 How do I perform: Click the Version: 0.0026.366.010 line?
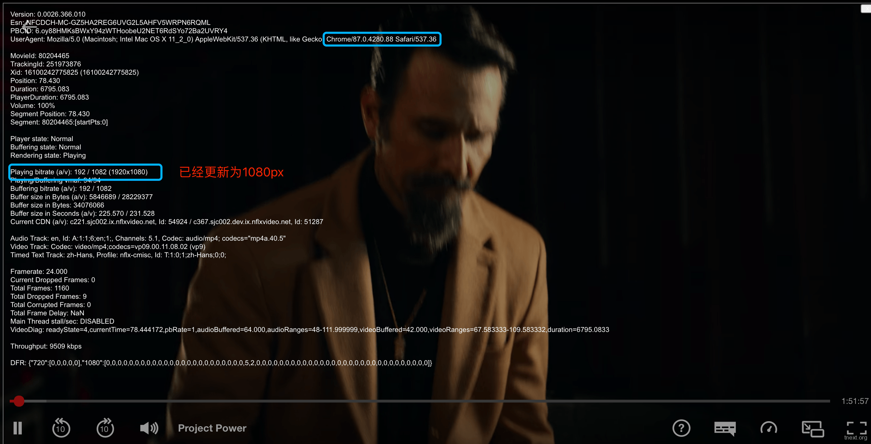48,14
